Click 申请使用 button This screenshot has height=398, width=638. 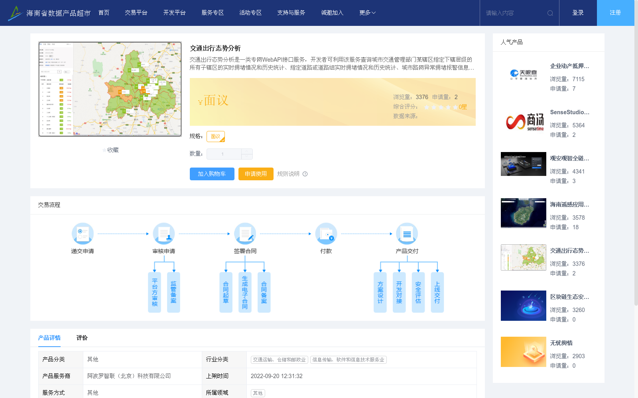coord(256,174)
